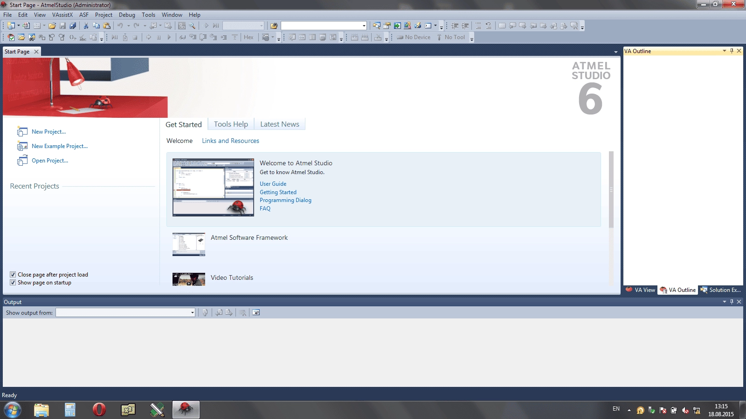Open the User Guide link

pyautogui.click(x=273, y=184)
